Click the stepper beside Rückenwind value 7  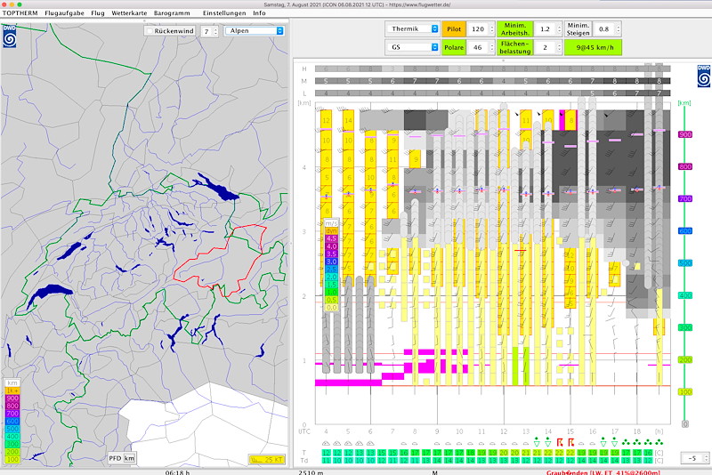click(x=215, y=31)
